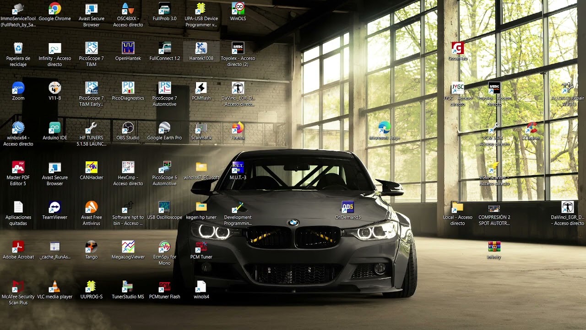Viewport: 586px width, 330px height.
Task: Select the Avast Free Antivirus icon
Action: click(92, 207)
